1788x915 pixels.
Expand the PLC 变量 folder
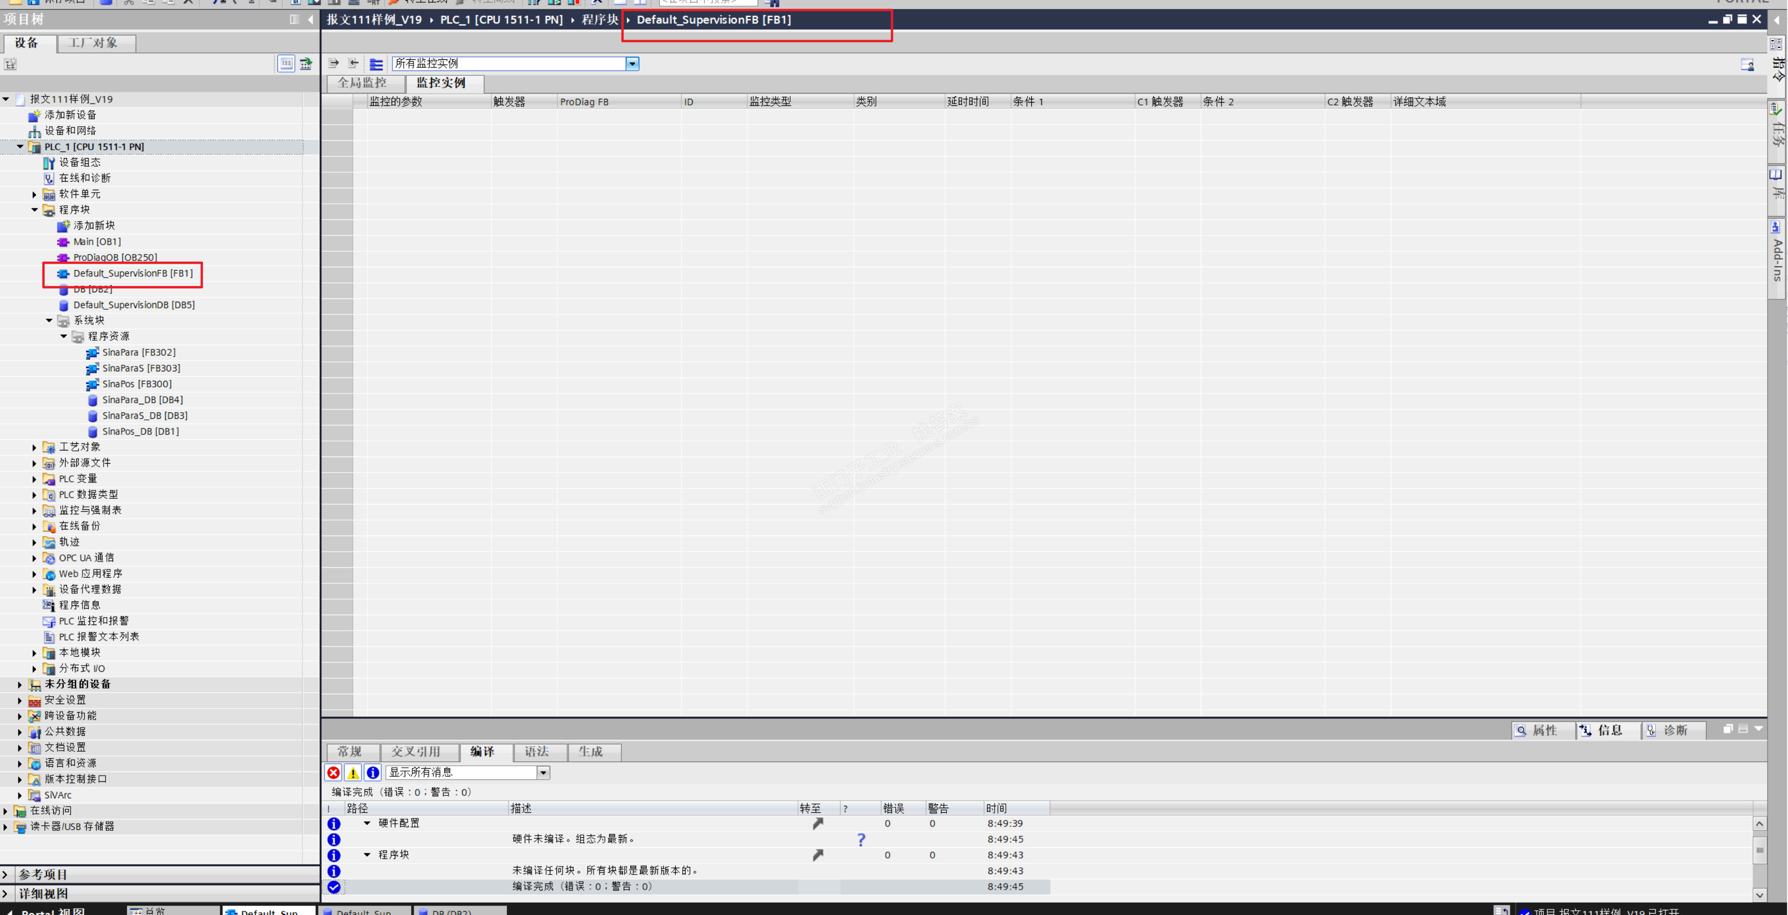(34, 479)
